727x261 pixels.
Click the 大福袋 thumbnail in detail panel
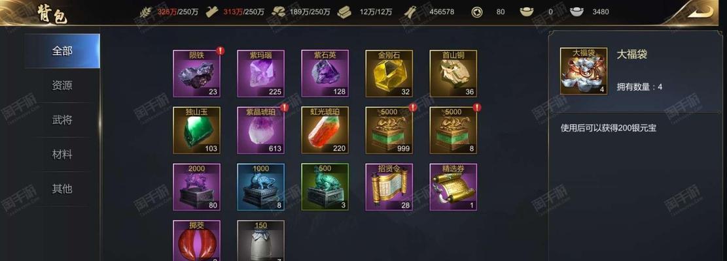click(x=584, y=71)
